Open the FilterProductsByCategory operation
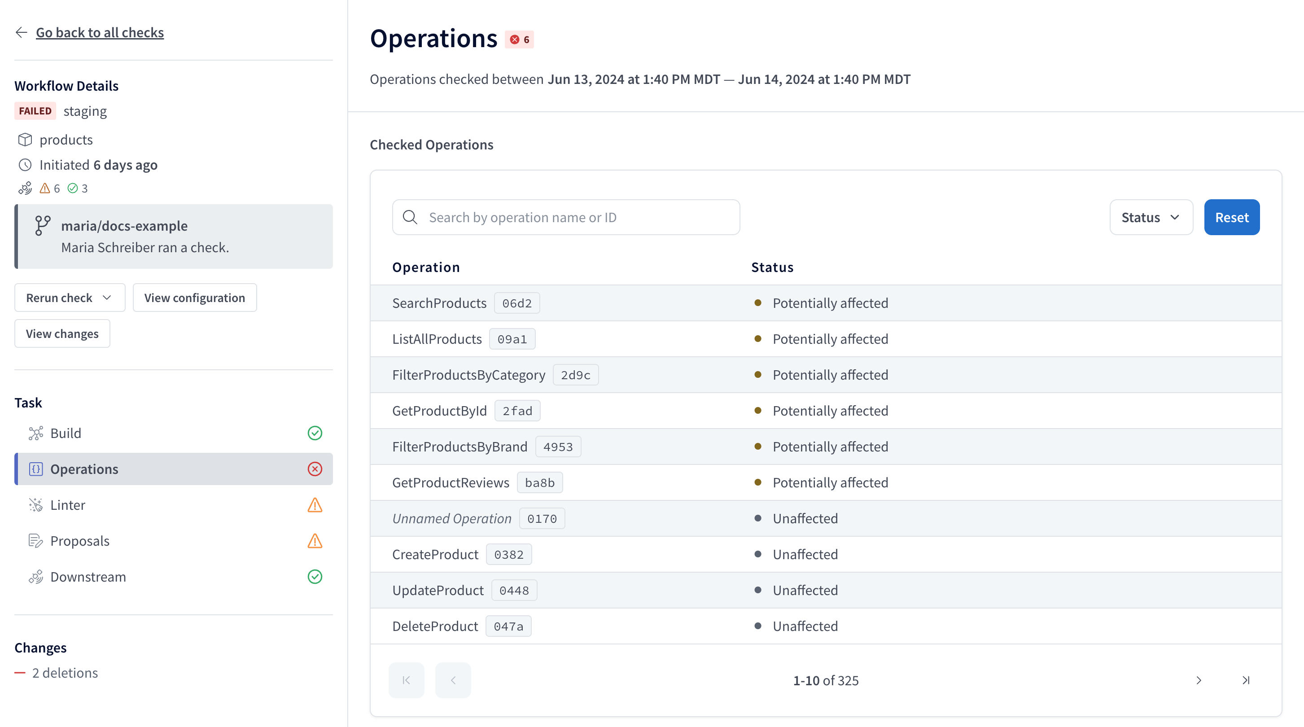 826,375
